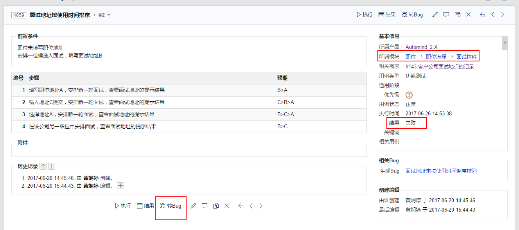
Task: Click the bottom toolbar 执行 button
Action: click(x=123, y=206)
